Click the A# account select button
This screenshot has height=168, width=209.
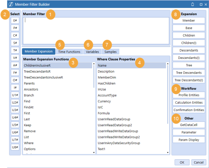coord(15,65)
